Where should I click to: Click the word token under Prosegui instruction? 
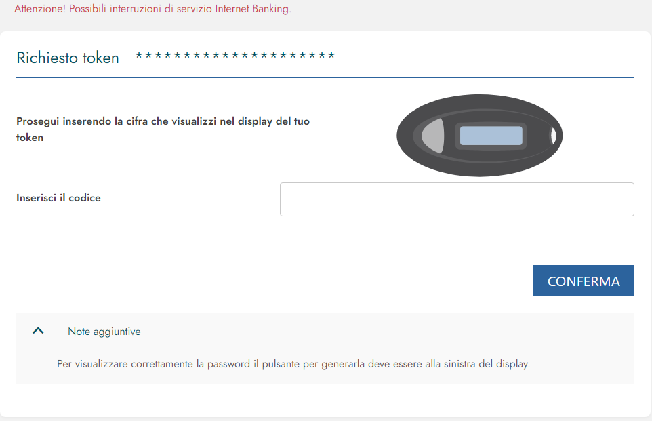(30, 138)
